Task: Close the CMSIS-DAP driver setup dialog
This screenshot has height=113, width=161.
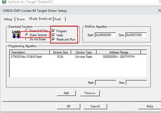Action: 159,11
